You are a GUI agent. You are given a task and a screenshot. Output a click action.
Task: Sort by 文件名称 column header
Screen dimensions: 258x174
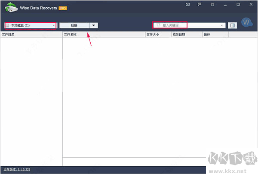click(x=104, y=34)
